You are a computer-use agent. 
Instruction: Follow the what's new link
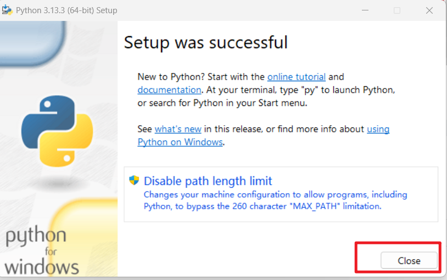coord(178,129)
